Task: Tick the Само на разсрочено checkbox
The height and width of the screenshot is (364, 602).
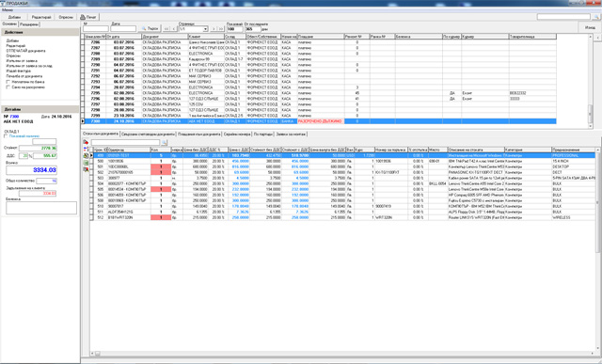Action: click(8, 87)
